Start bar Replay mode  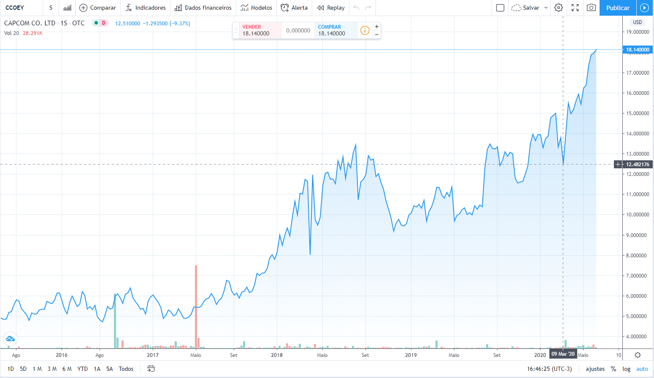pos(331,8)
